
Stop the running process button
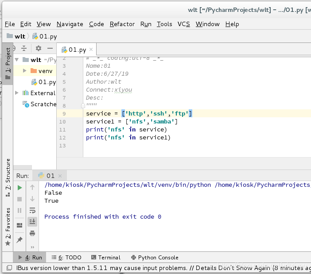pyautogui.click(x=19, y=199)
